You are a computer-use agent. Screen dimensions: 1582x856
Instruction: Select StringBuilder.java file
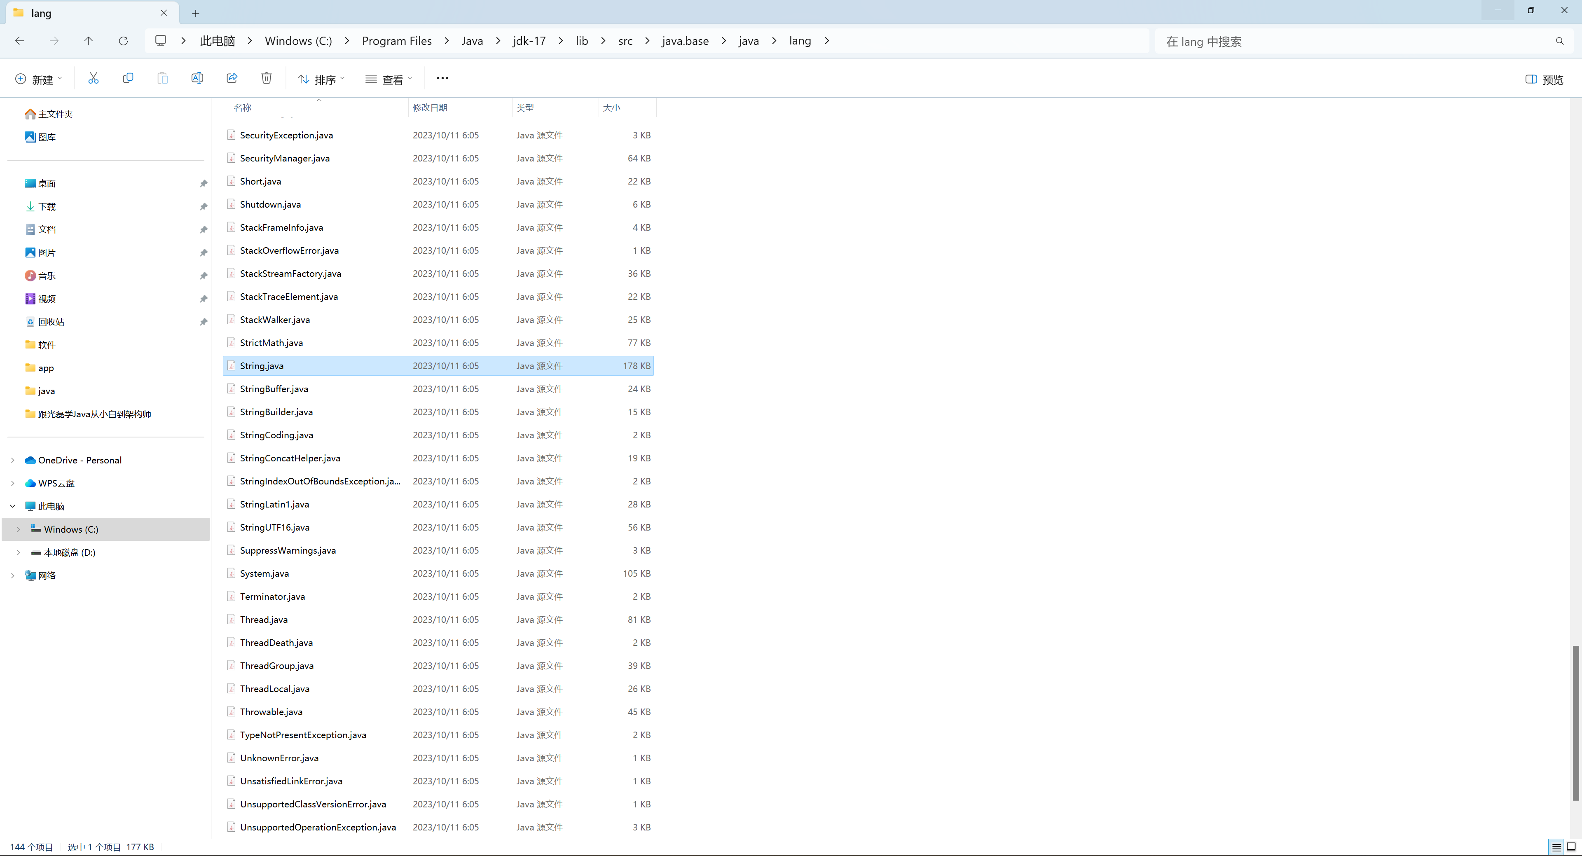tap(438, 412)
